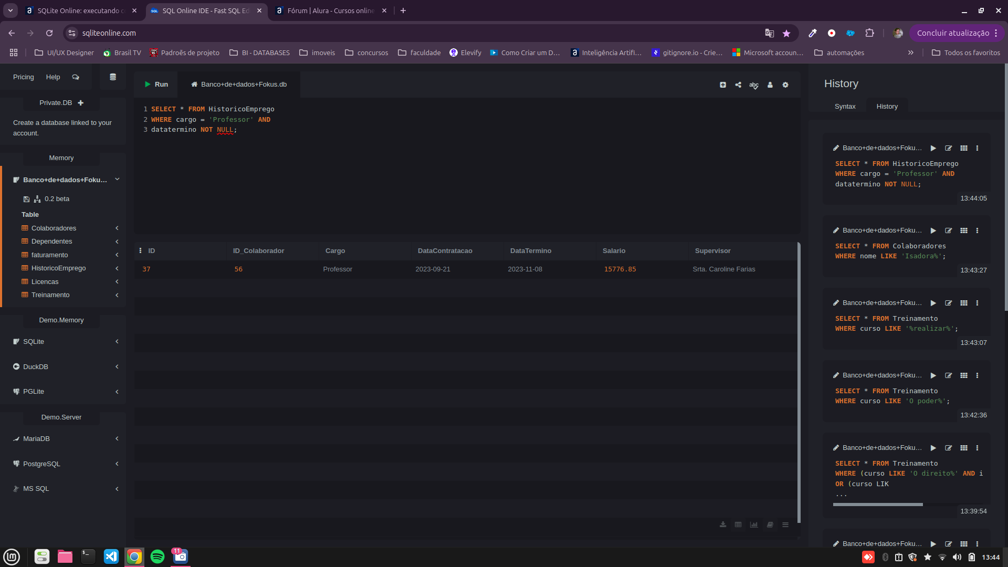Viewport: 1008px width, 567px height.
Task: Switch to the History tab
Action: pos(887,107)
